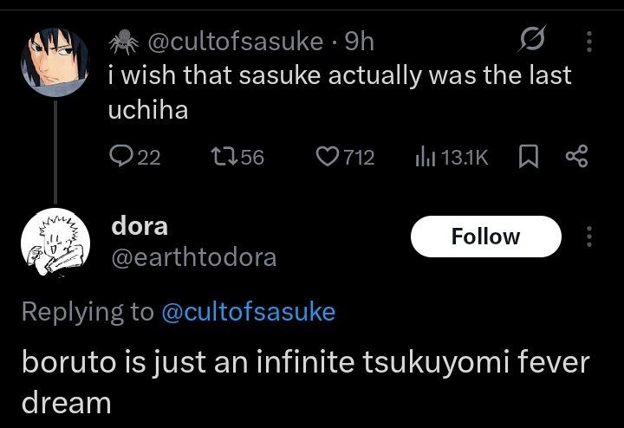Open the three-dot menu beside Follow
624x428 pixels.
pyautogui.click(x=588, y=237)
